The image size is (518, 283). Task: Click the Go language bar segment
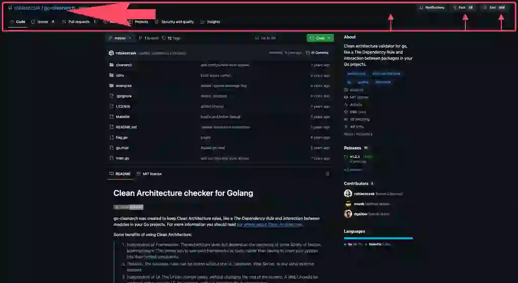[377, 238]
